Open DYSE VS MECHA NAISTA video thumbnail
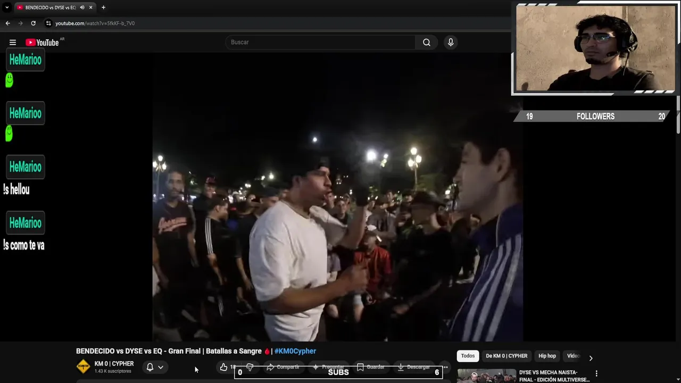Viewport: 681px width, 383px height. (486, 376)
